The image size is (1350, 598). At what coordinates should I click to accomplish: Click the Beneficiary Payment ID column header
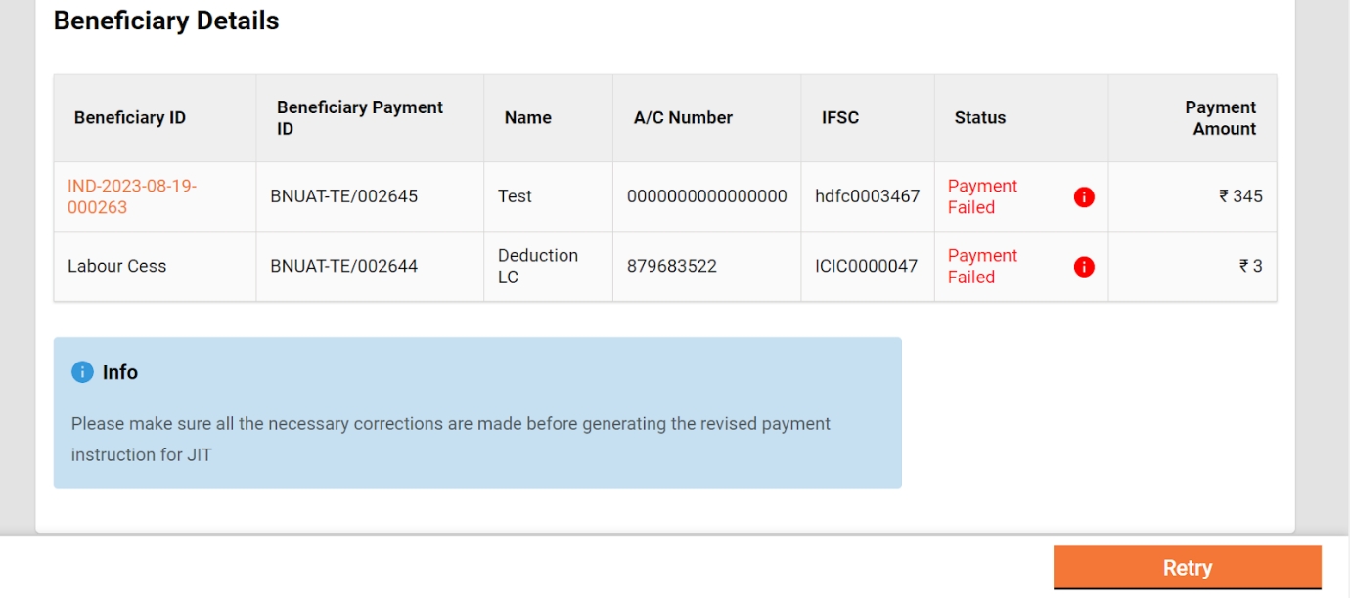[360, 118]
